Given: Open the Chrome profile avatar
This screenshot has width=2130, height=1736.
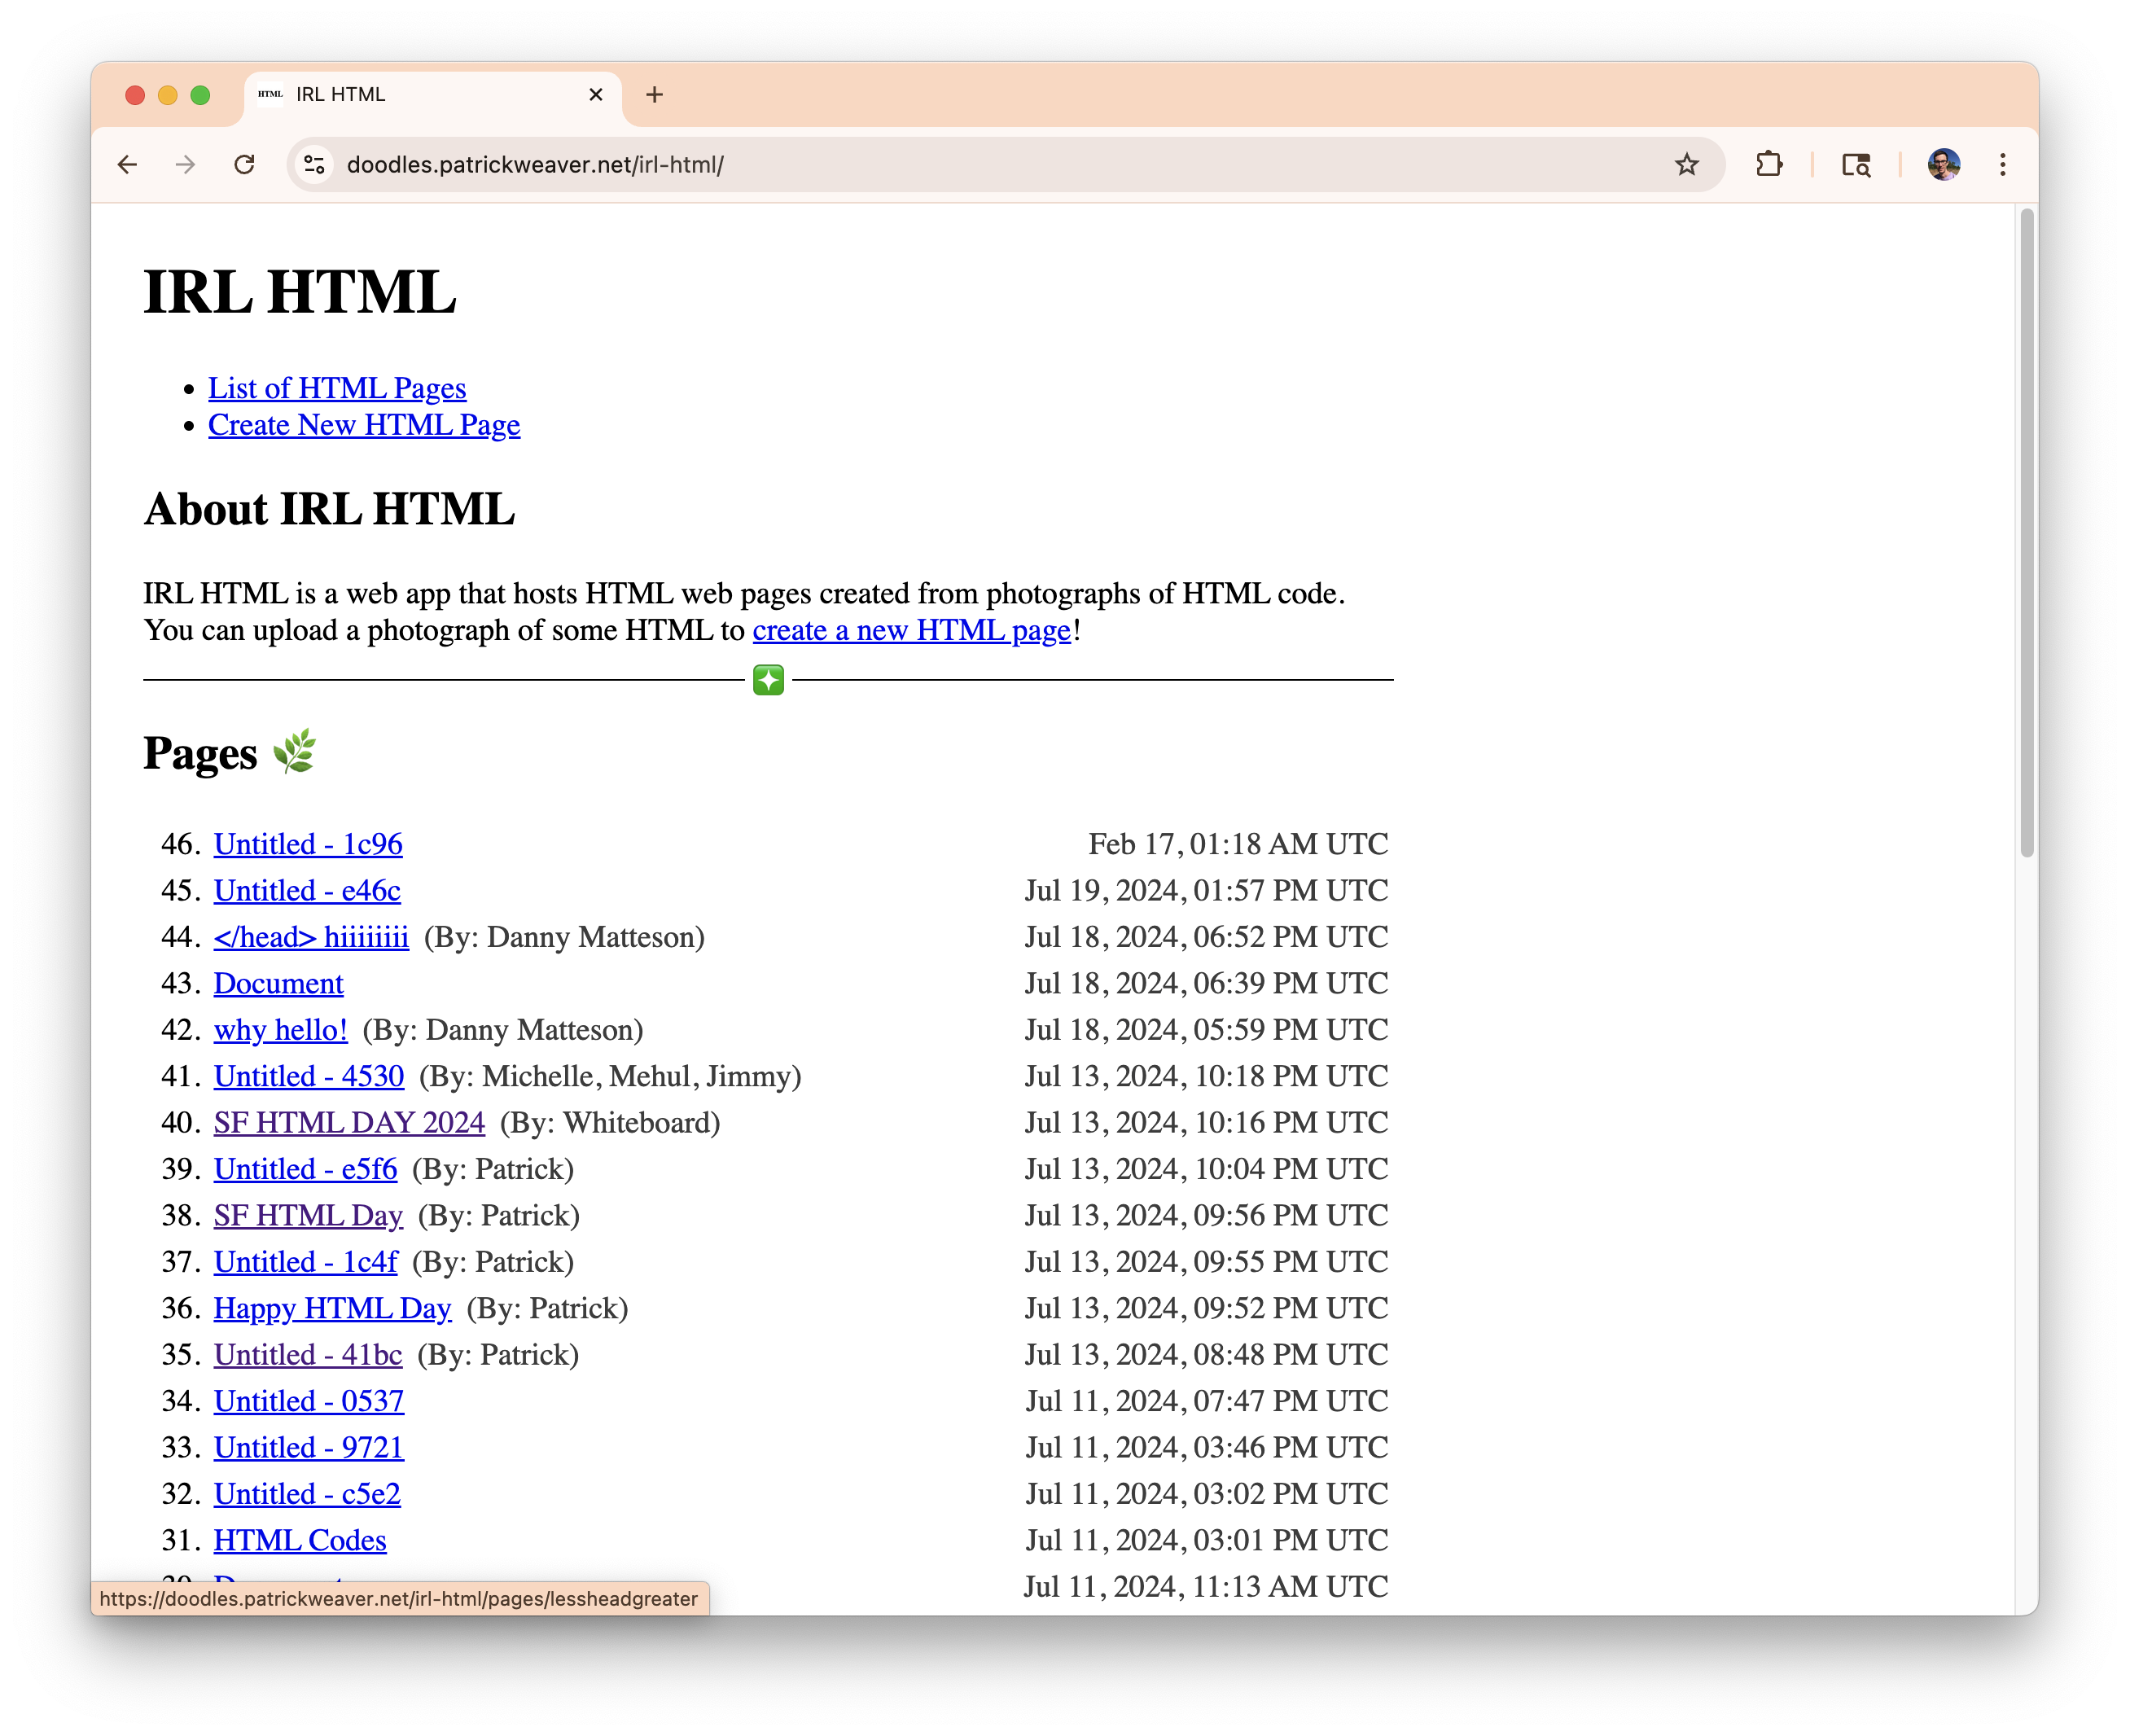Looking at the screenshot, I should [1943, 165].
